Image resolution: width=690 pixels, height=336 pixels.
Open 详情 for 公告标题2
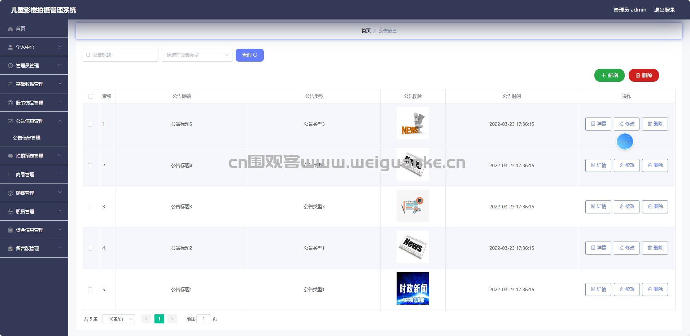(598, 248)
